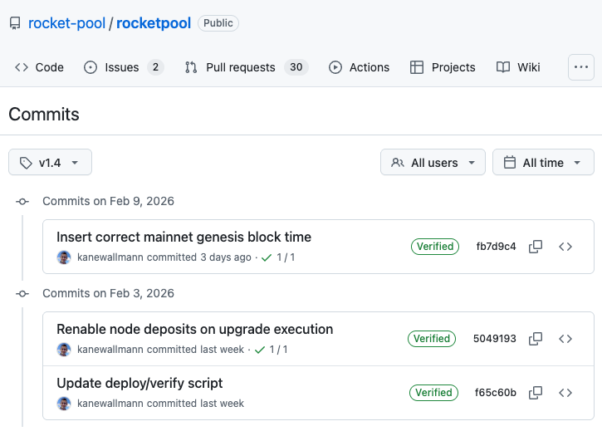The width and height of the screenshot is (602, 431).
Task: Click kanewallmann avatar on genesis block commit
Action: pos(64,257)
